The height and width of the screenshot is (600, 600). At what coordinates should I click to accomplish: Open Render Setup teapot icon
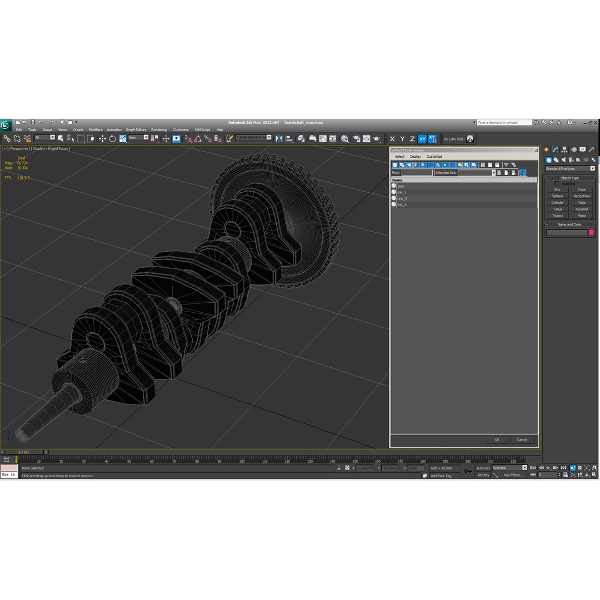click(356, 138)
